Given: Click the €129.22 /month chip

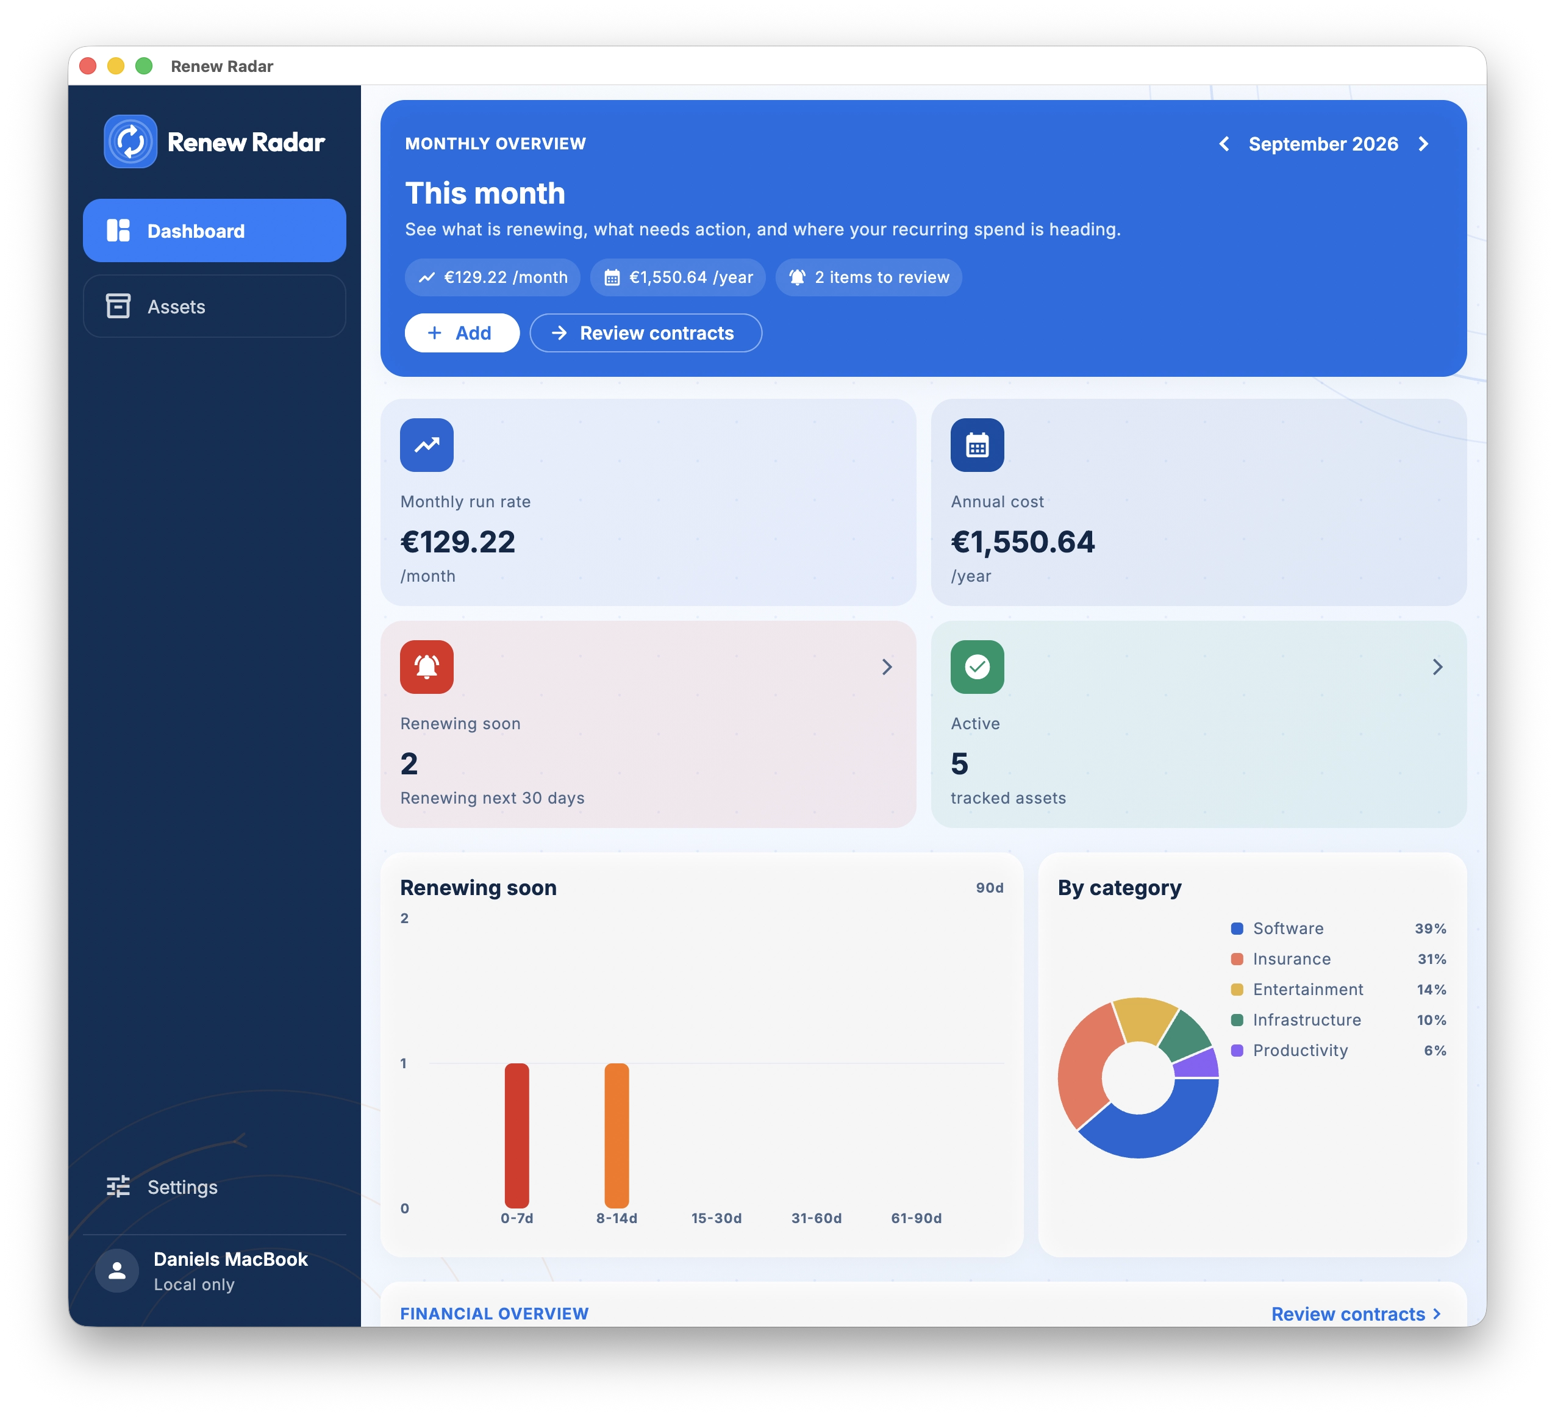Looking at the screenshot, I should (x=493, y=277).
